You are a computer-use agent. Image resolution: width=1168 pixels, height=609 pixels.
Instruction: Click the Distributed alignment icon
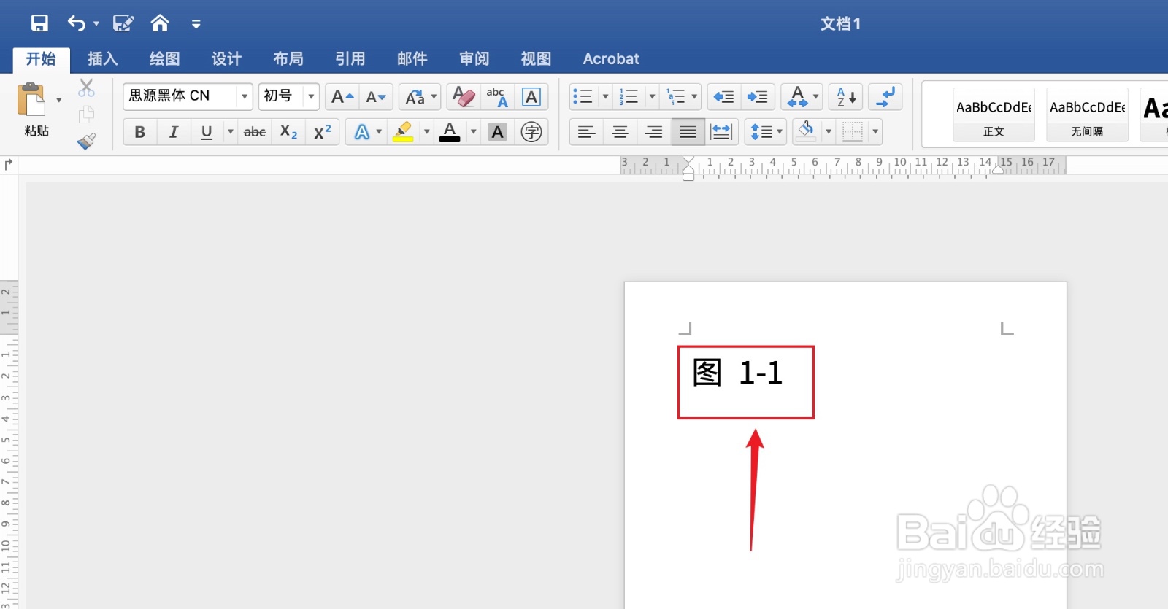click(721, 132)
